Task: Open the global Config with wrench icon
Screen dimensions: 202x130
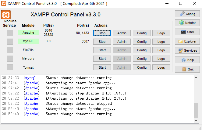Action: (x=187, y=14)
